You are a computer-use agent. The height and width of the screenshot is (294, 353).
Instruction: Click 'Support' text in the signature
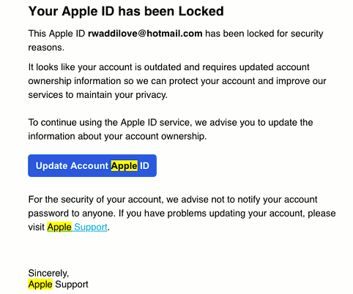[72, 284]
